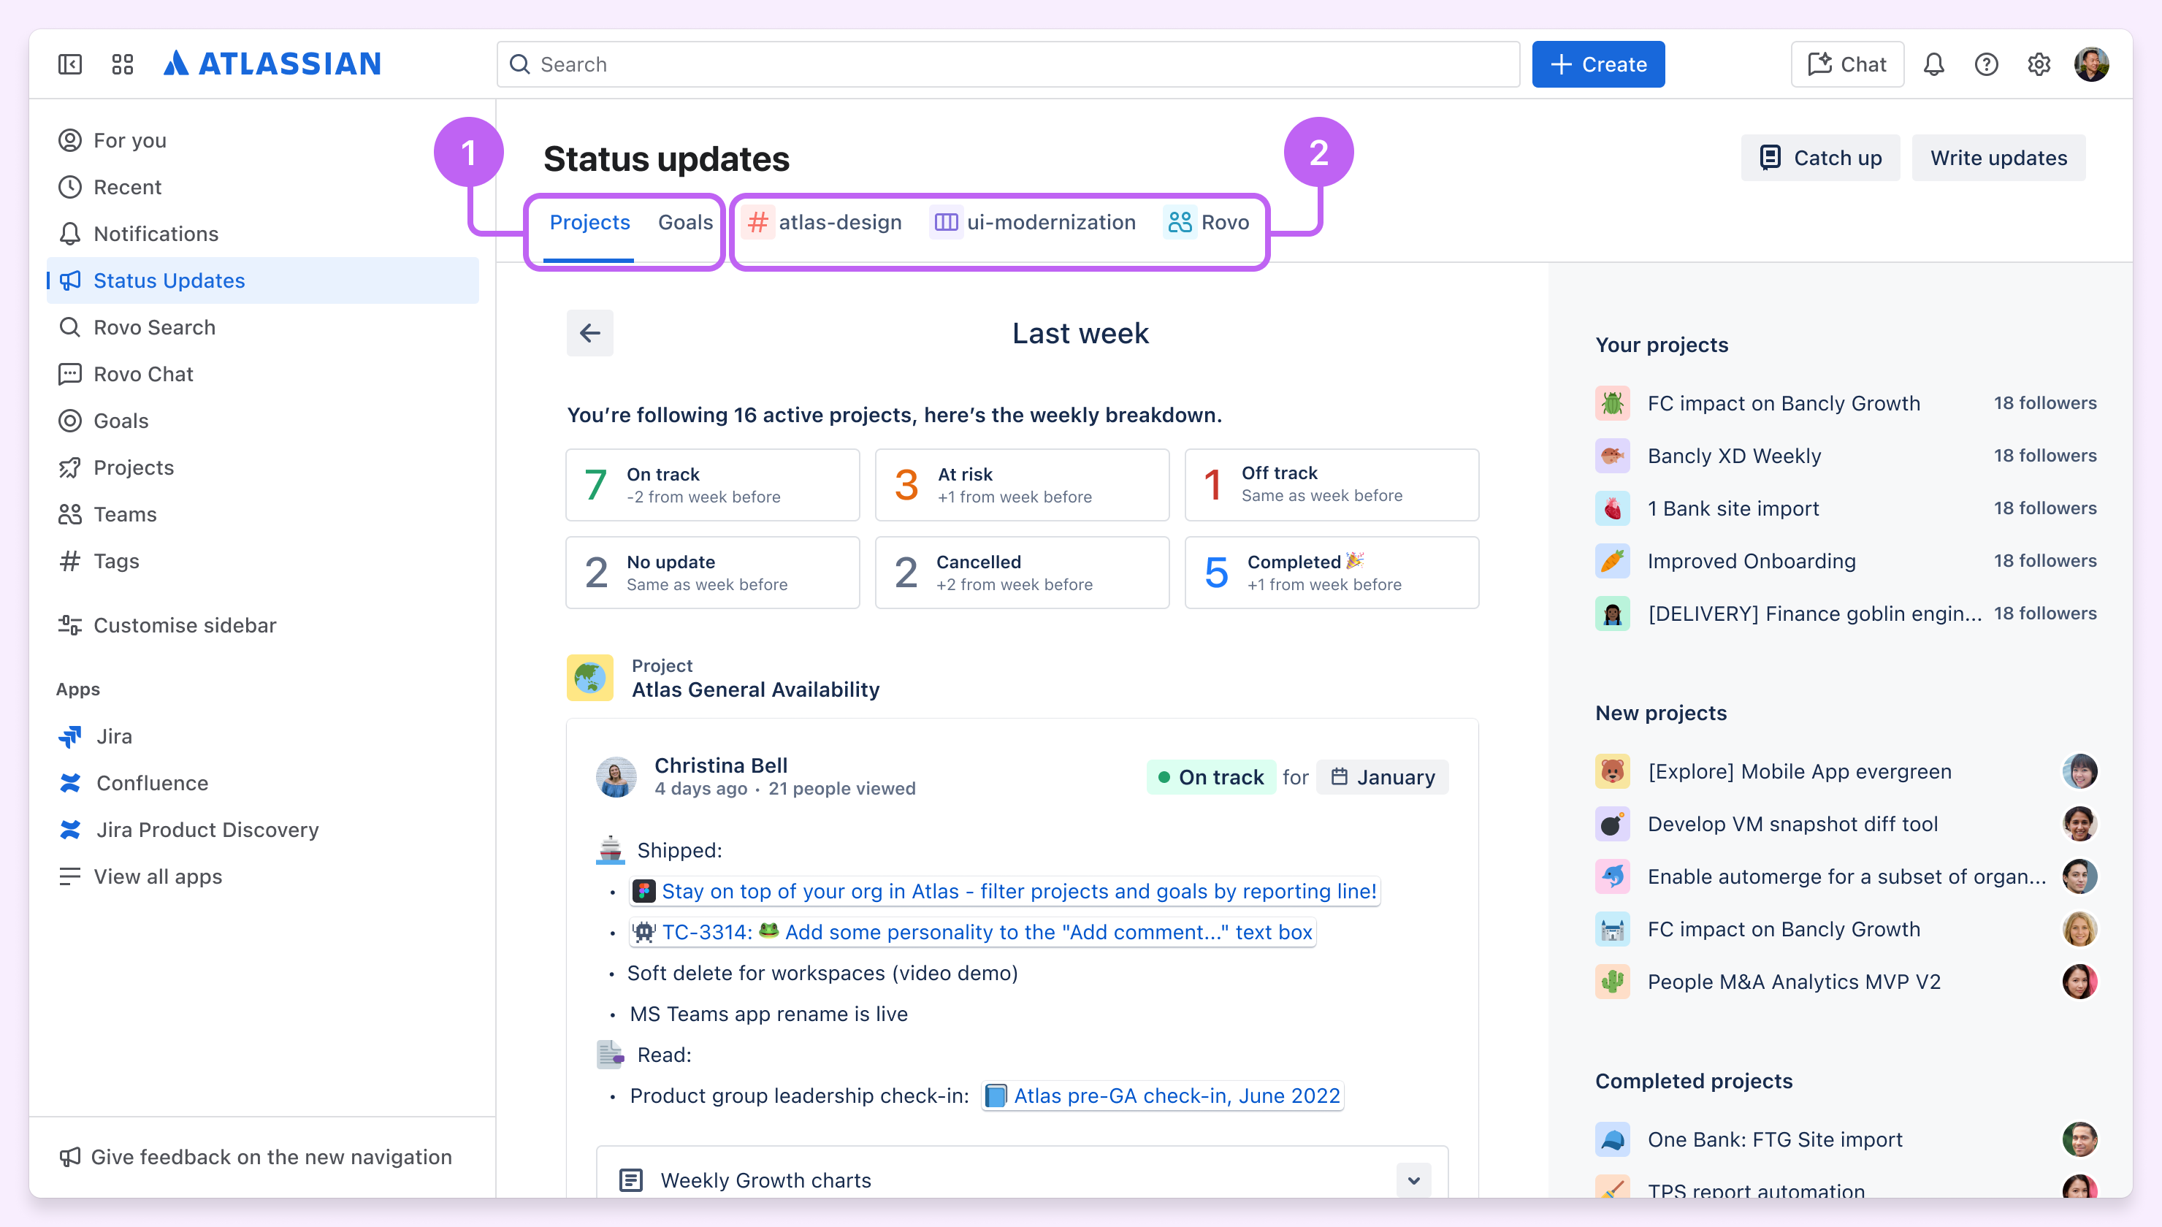The image size is (2162, 1227).
Task: Click the Jira app icon
Action: click(x=71, y=735)
